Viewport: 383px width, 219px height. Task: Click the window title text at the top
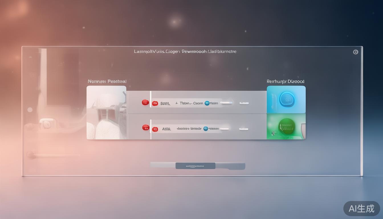coord(185,52)
